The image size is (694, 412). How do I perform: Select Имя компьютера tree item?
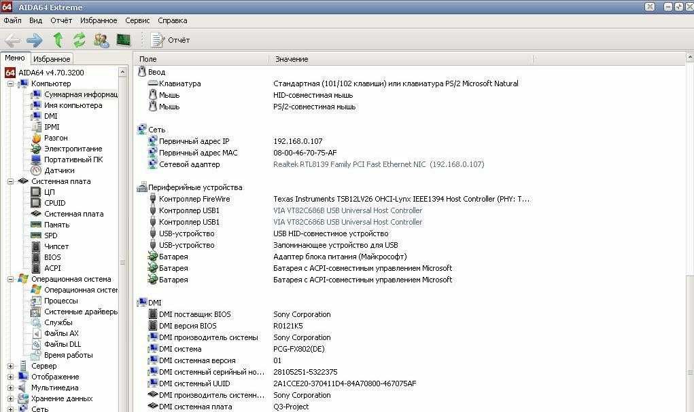pos(67,105)
